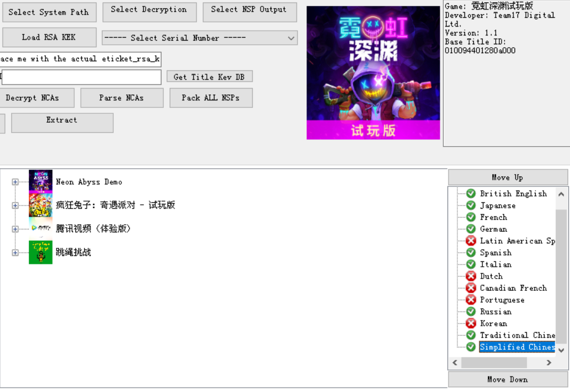Select 疯狂兔子:奇遇派对 - 试玩版 entry
The height and width of the screenshot is (390, 570).
[115, 205]
